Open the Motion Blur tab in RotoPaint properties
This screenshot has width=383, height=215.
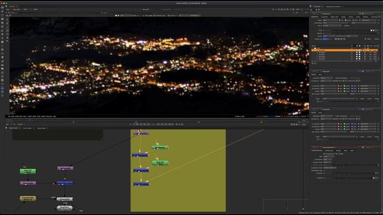tap(335, 17)
